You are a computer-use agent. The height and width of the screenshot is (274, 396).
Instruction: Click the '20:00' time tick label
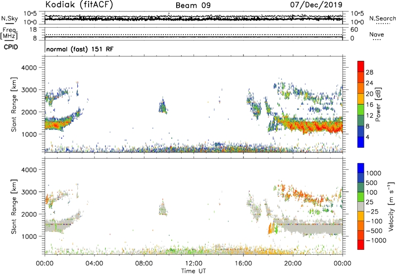(x=293, y=264)
